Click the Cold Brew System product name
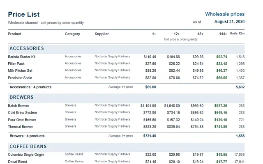Viewport: 263px width, 164px height. (x=22, y=113)
